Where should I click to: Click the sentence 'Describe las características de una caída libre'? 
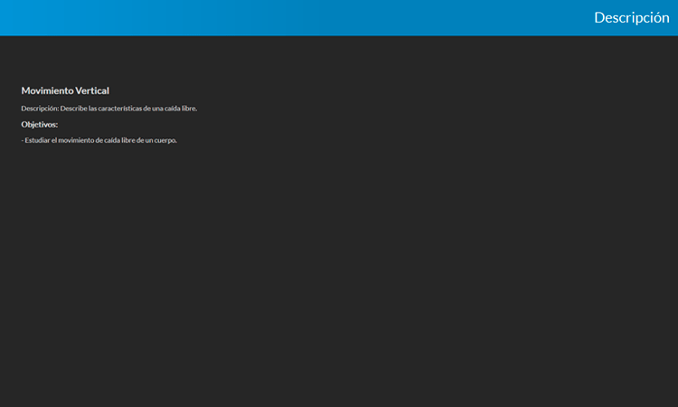click(127, 109)
